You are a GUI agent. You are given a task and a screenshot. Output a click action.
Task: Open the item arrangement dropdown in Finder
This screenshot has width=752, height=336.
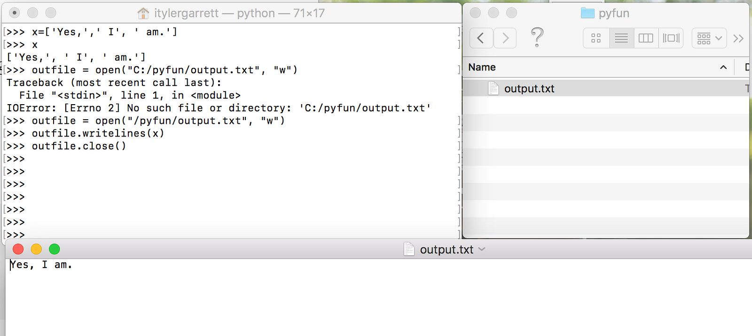pos(709,38)
